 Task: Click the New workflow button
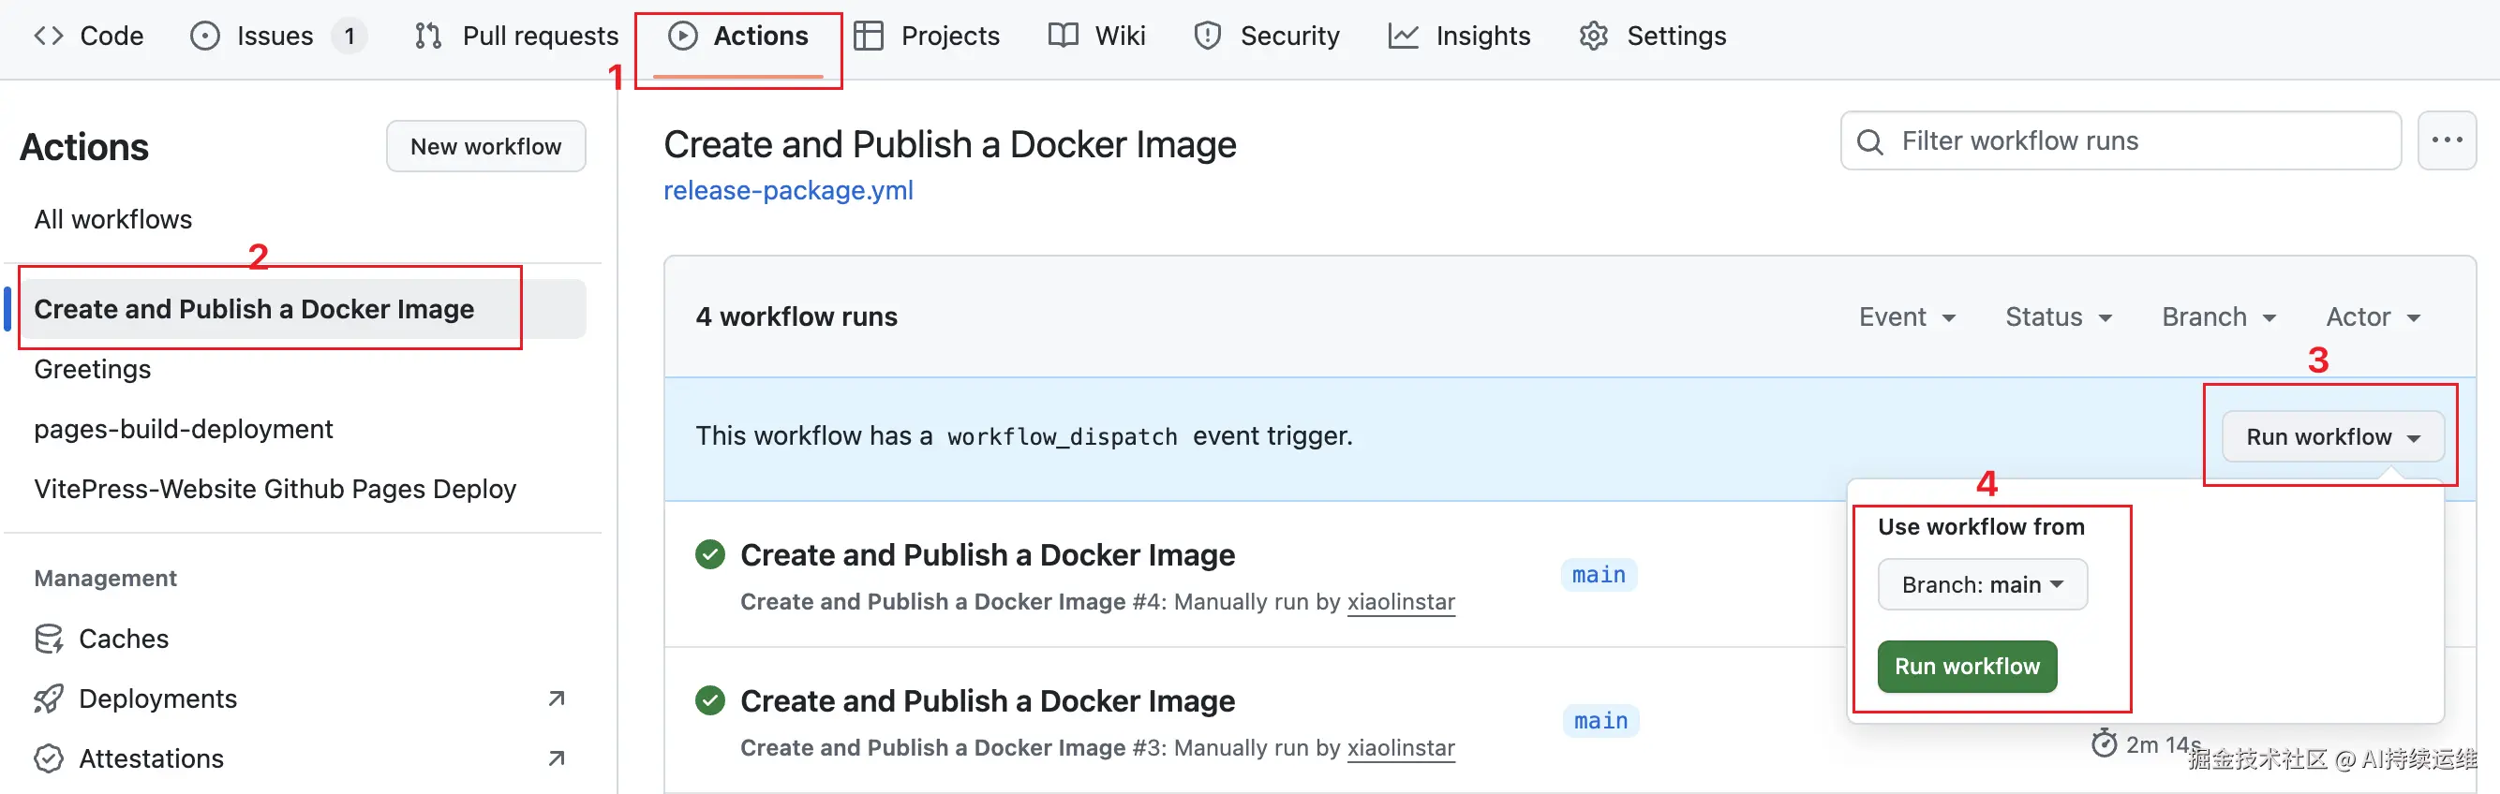pyautogui.click(x=486, y=146)
